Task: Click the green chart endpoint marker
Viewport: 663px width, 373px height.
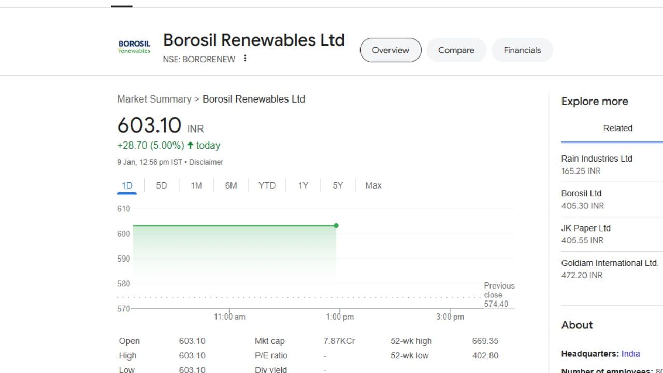Action: (336, 226)
